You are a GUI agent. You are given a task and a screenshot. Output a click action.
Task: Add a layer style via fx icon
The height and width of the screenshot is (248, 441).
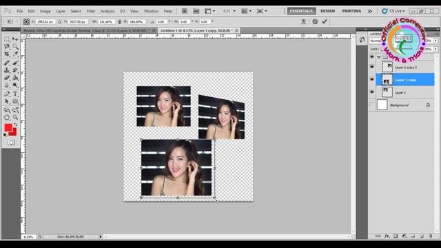[387, 236]
